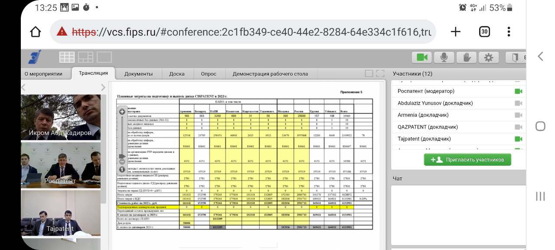Select the mixed video layout icon
Image resolution: width=555 pixels, height=250 pixels.
tap(85, 57)
